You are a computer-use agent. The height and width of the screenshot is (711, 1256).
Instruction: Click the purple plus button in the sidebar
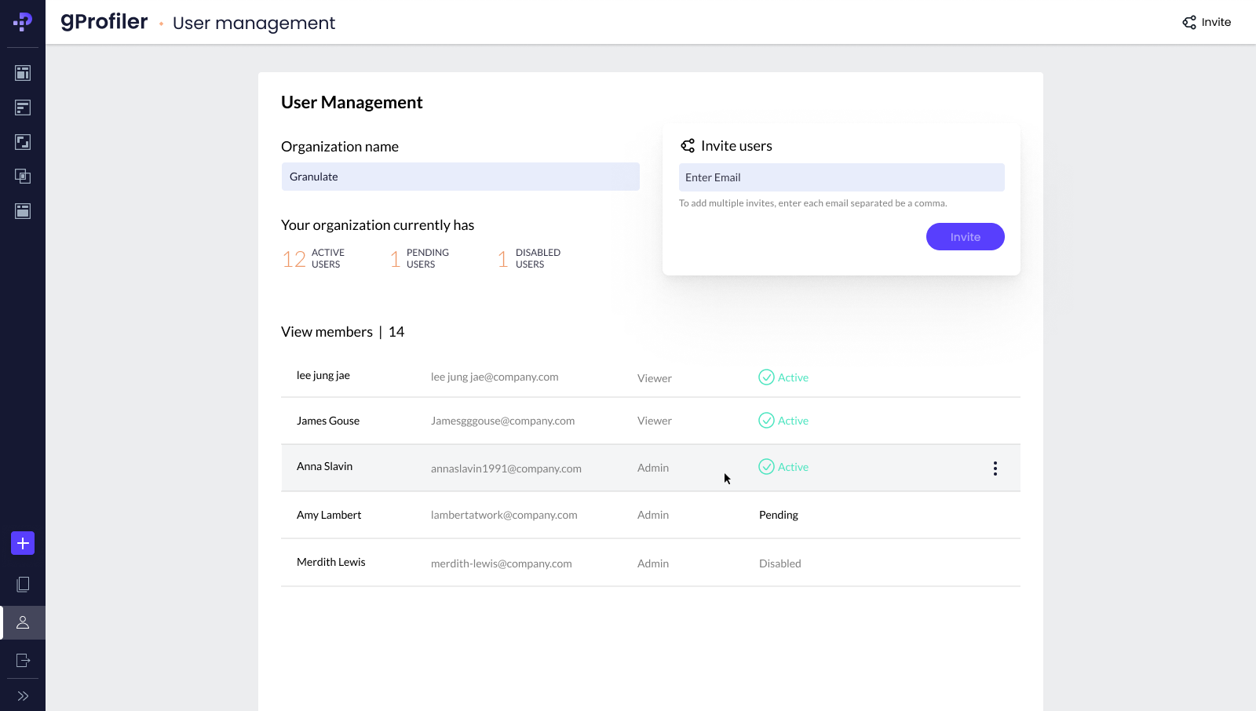pos(23,543)
